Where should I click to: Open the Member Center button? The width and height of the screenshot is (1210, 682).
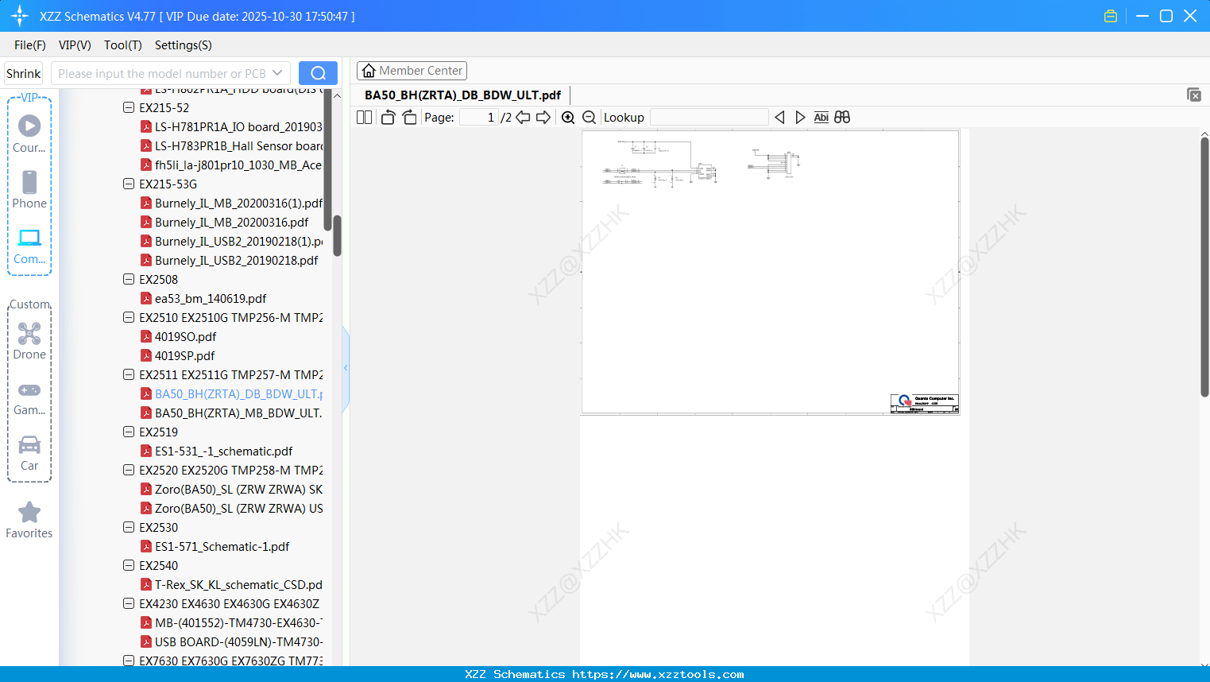pyautogui.click(x=412, y=71)
